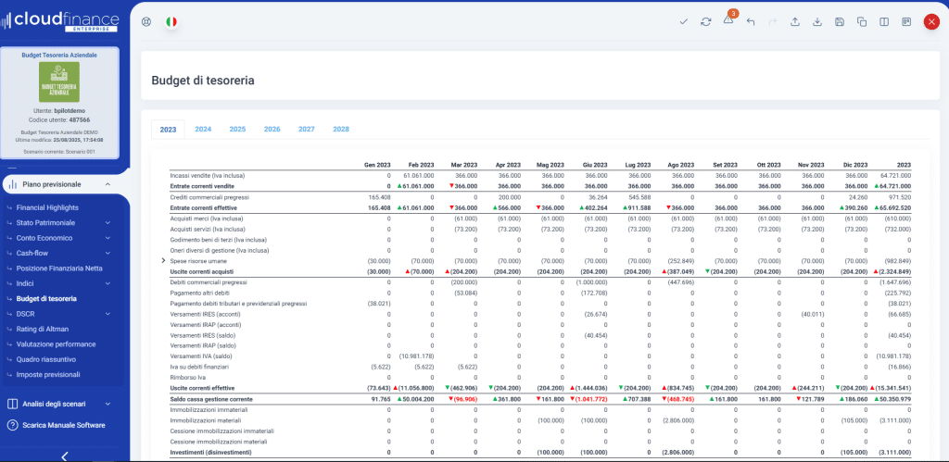This screenshot has height=462, width=949.
Task: Switch to the 2025 year tab
Action: coord(237,129)
